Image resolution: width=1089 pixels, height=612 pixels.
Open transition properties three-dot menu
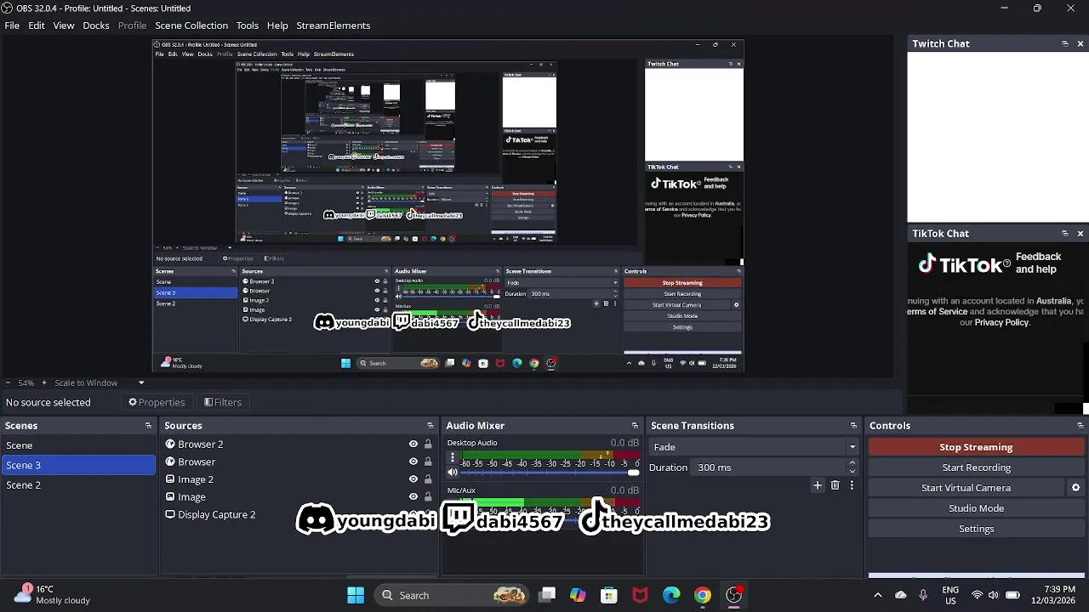tap(852, 485)
